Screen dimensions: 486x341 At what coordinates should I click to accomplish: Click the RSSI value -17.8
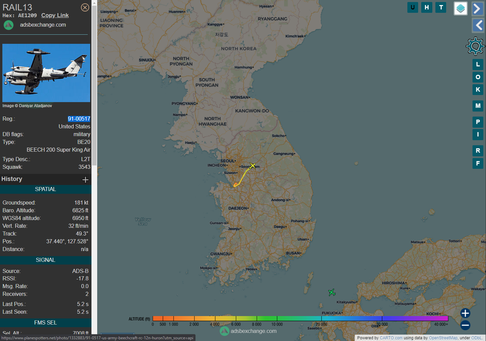pos(82,278)
